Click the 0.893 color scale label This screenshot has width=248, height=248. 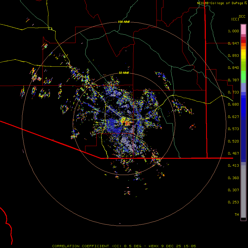tap(233, 55)
